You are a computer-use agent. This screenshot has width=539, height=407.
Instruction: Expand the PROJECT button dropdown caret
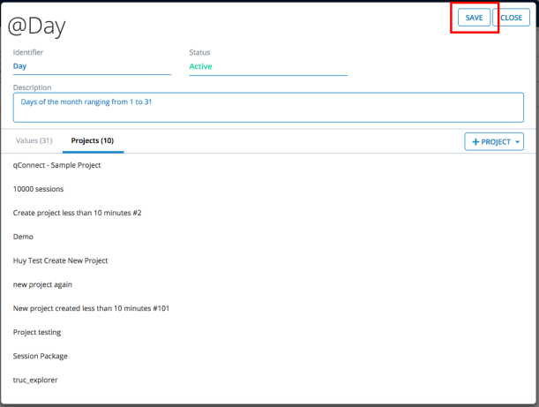[518, 141]
